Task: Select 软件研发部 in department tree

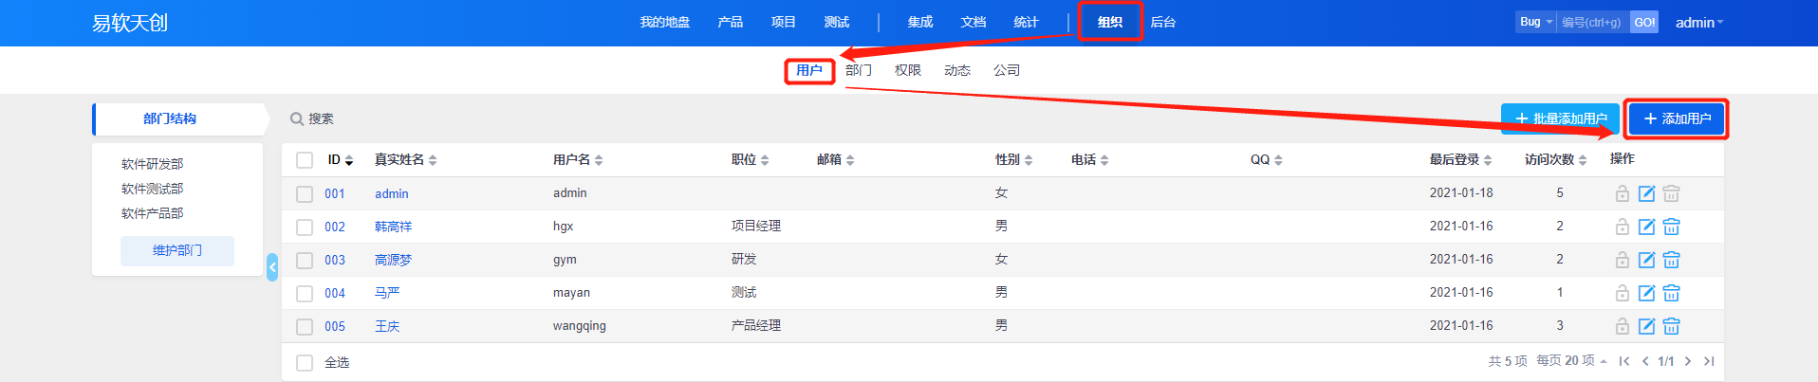Action: click(x=152, y=164)
